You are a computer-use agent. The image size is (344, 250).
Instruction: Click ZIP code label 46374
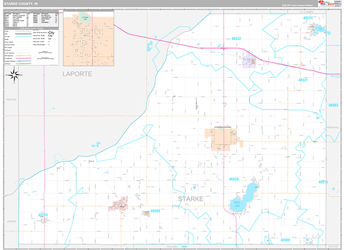point(43,215)
